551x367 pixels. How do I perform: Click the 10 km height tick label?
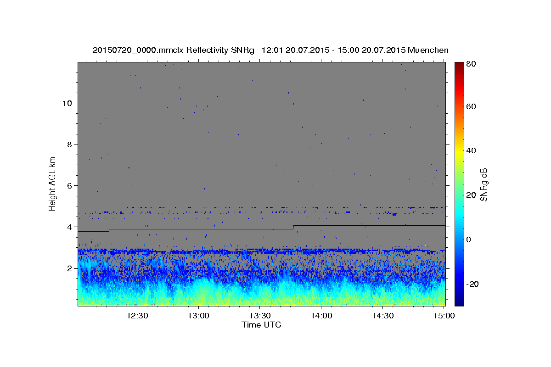click(67, 103)
